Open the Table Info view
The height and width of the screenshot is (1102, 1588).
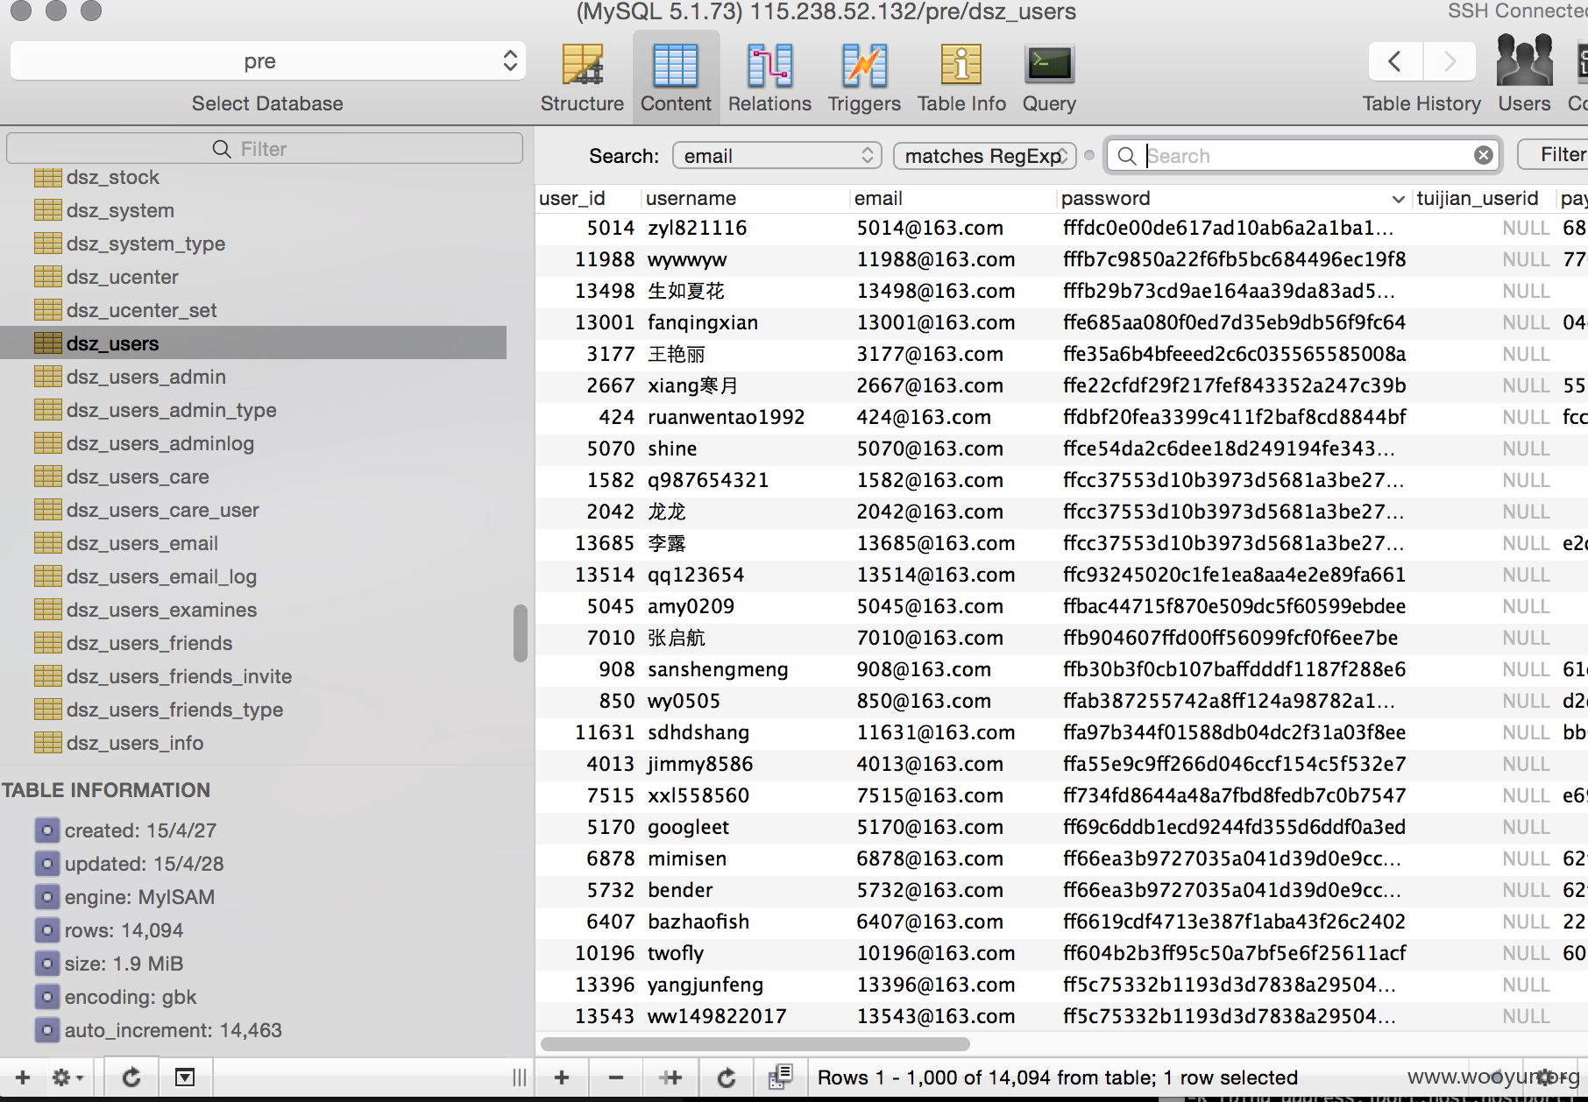[x=961, y=79]
